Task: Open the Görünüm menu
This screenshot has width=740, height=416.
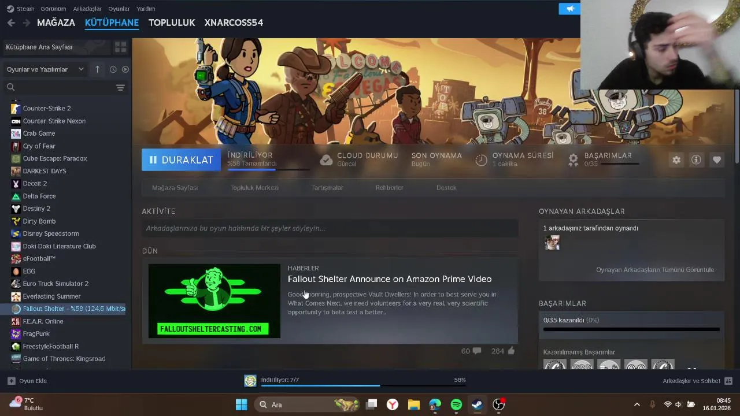Action: [53, 9]
